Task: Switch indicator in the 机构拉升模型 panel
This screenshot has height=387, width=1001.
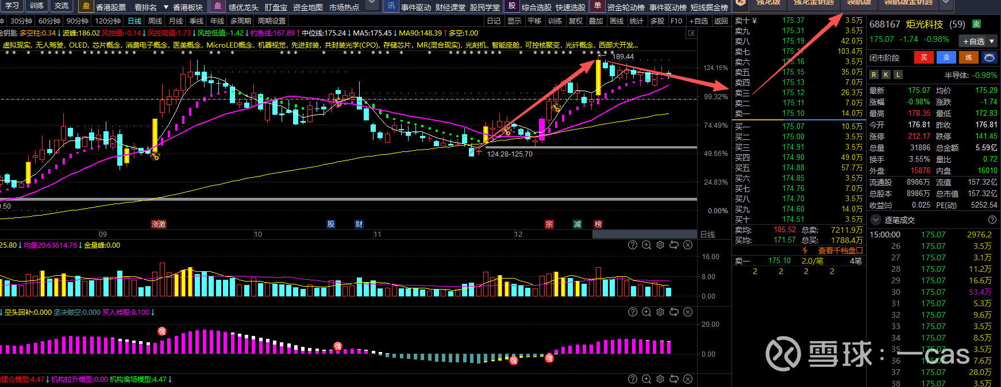Action: tap(674, 379)
